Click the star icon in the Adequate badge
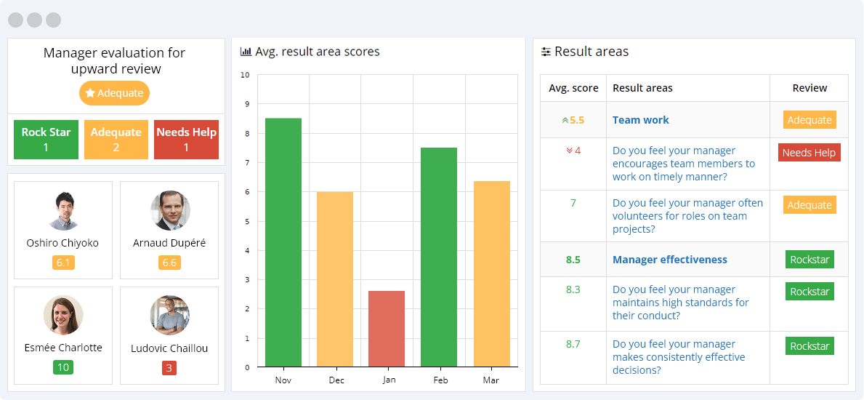Viewport: 864px width, 400px height. pos(90,93)
